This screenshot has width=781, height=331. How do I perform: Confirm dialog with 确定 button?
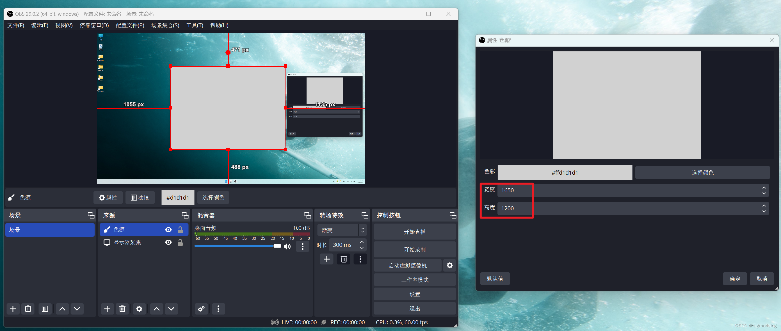[x=735, y=279]
